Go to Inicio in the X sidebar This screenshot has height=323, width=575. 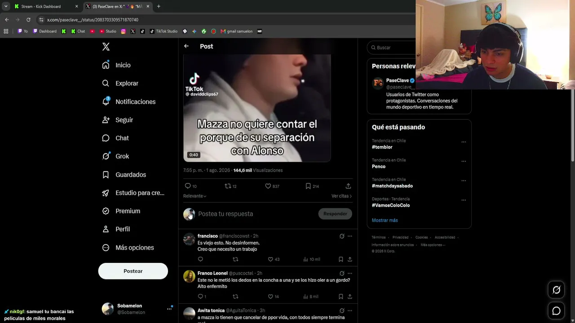pos(116,65)
